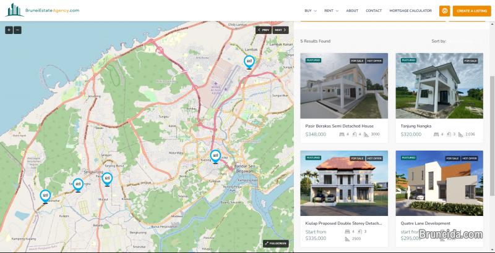Click FOR SALE tag on Tanjung Nangka listing
This screenshot has width=495, height=253.
[470, 60]
